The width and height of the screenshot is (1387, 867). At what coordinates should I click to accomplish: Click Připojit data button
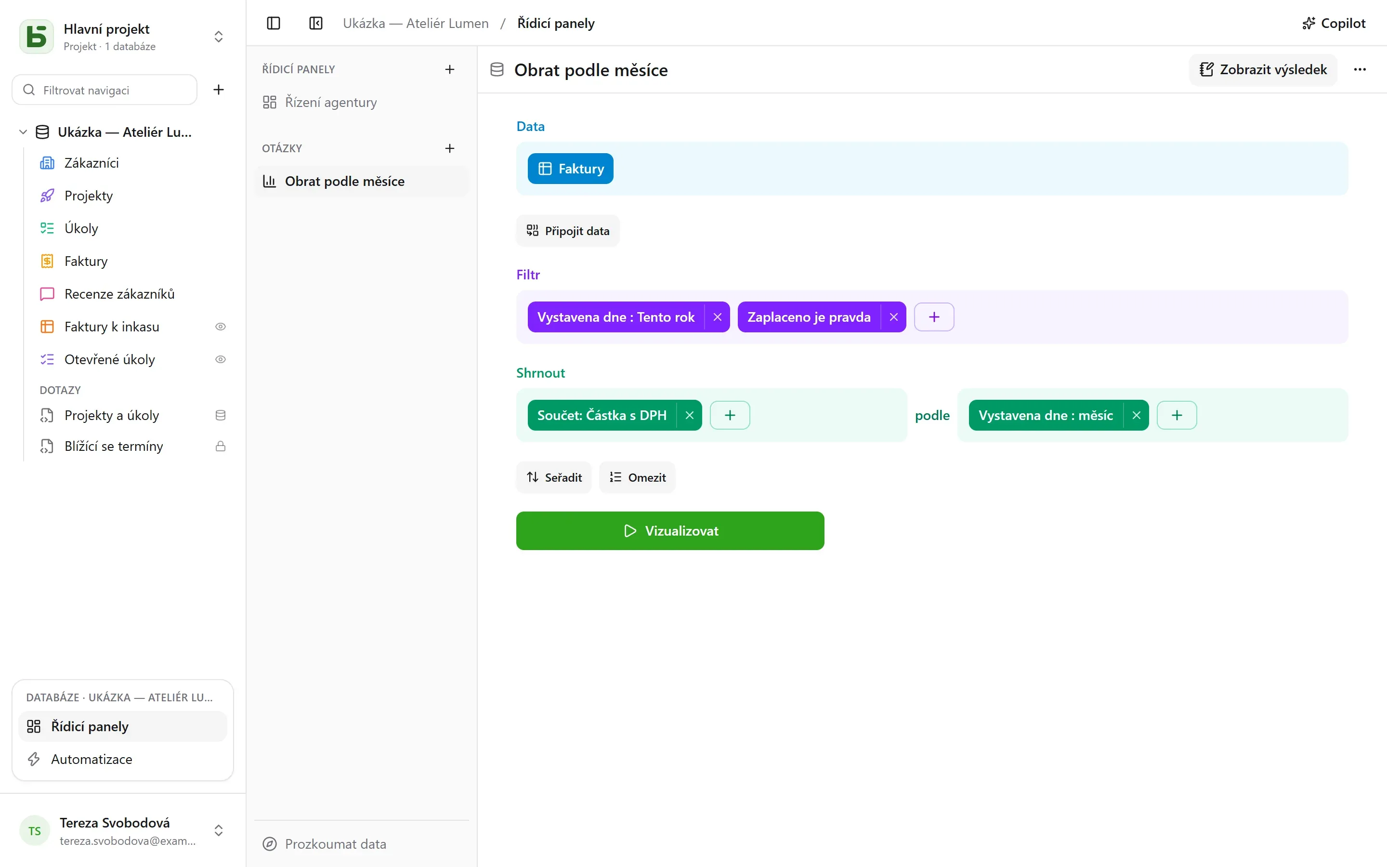(567, 231)
